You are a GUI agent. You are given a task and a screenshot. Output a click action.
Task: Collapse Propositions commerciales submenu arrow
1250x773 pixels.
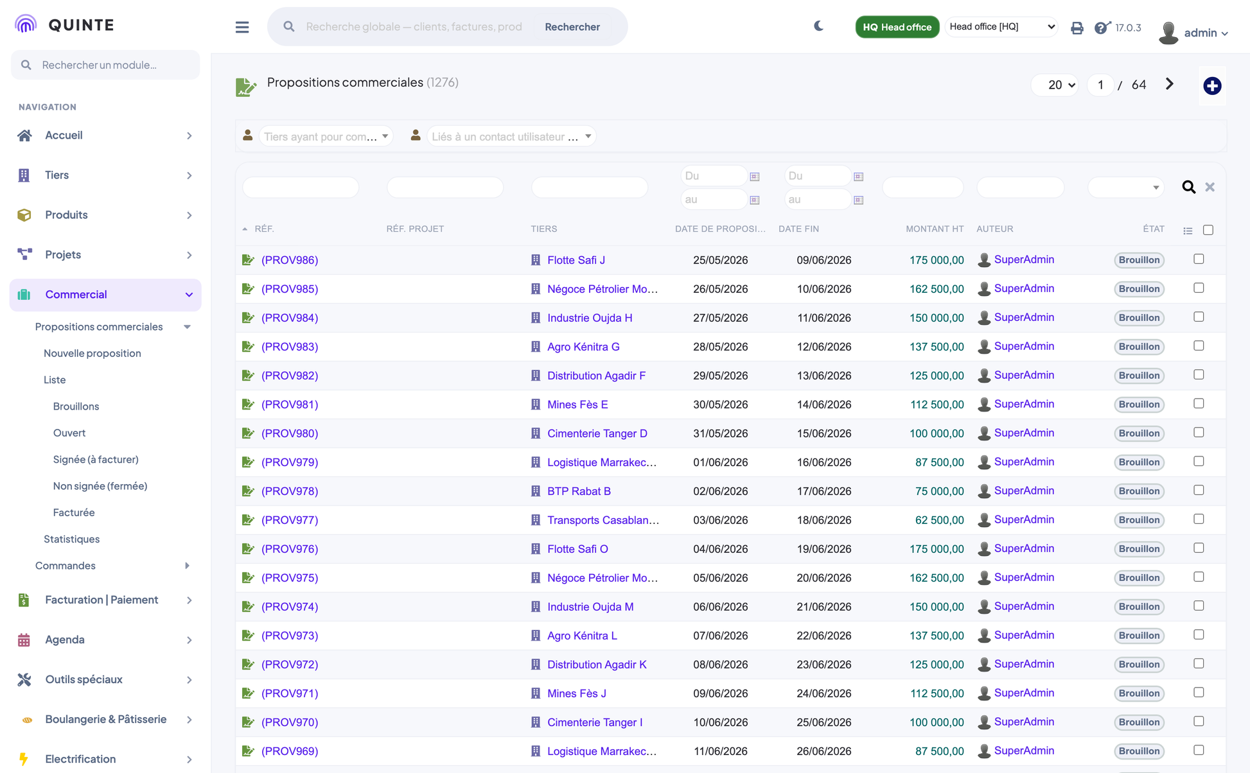(x=187, y=327)
